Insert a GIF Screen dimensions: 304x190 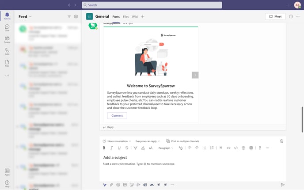pyautogui.click(x=125, y=185)
